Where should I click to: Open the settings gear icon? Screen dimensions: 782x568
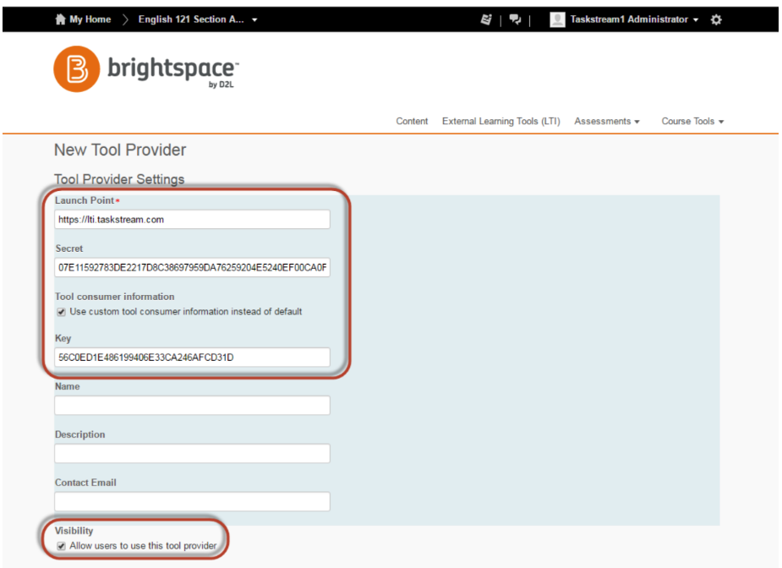[x=716, y=19]
